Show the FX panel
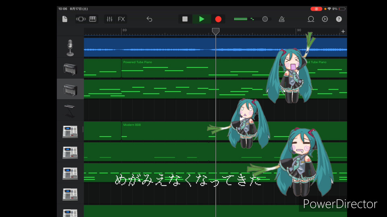 coord(121,19)
